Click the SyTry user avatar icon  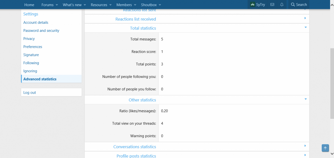click(252, 5)
